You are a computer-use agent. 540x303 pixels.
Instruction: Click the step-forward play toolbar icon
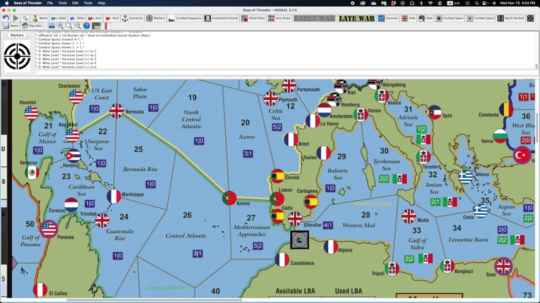tap(16, 18)
